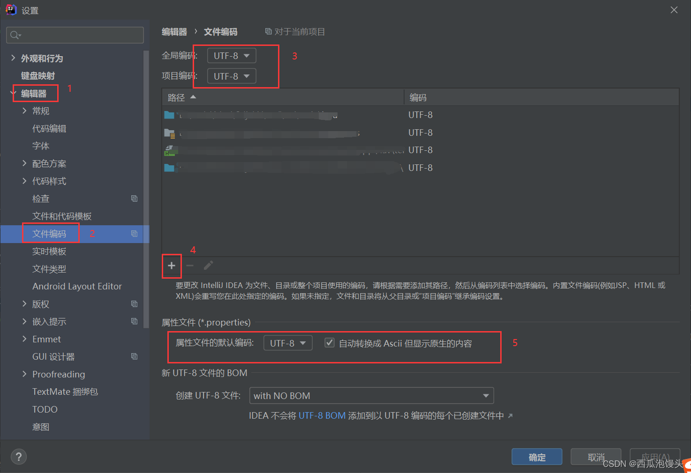Select 意图 settings item
691x473 pixels.
point(41,427)
